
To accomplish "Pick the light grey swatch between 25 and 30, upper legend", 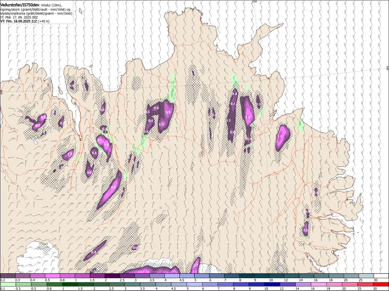I will (367, 276).
